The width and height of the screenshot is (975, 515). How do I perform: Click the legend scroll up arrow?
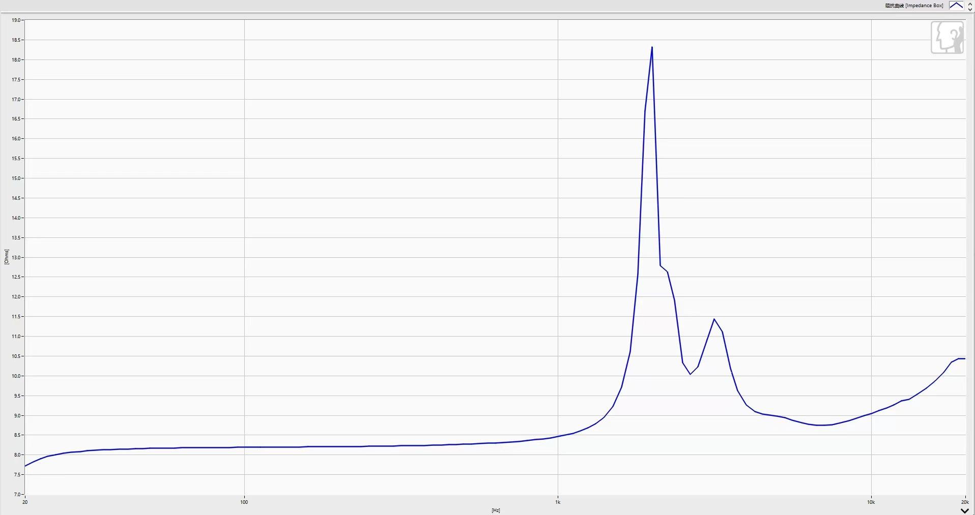pyautogui.click(x=970, y=3)
